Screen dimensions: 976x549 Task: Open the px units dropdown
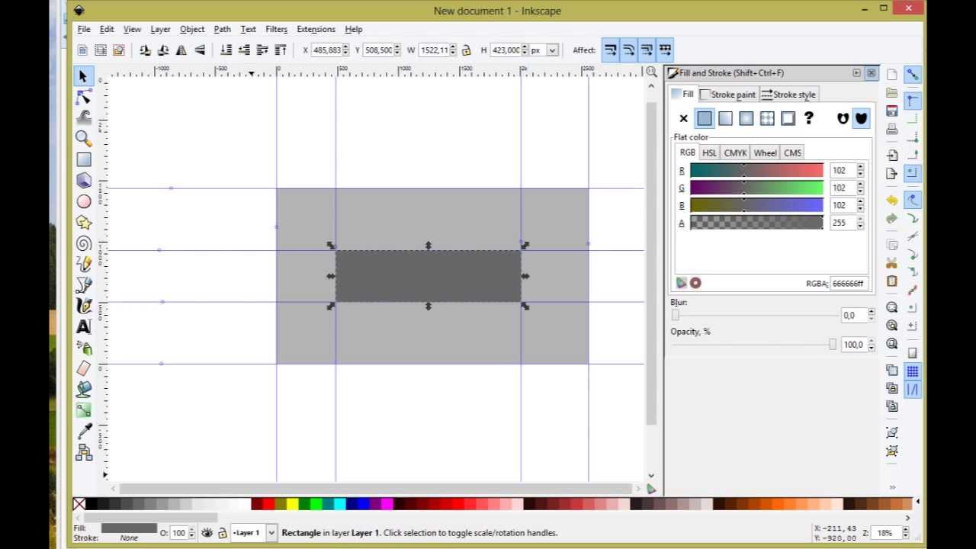tap(552, 50)
